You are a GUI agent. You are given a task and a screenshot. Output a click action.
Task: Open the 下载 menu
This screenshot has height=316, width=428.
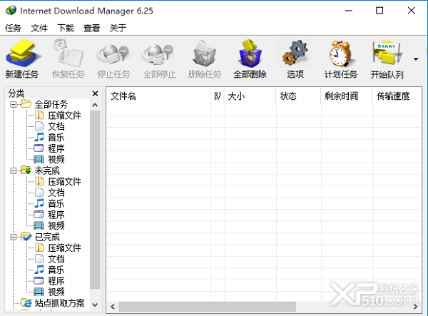(x=66, y=28)
